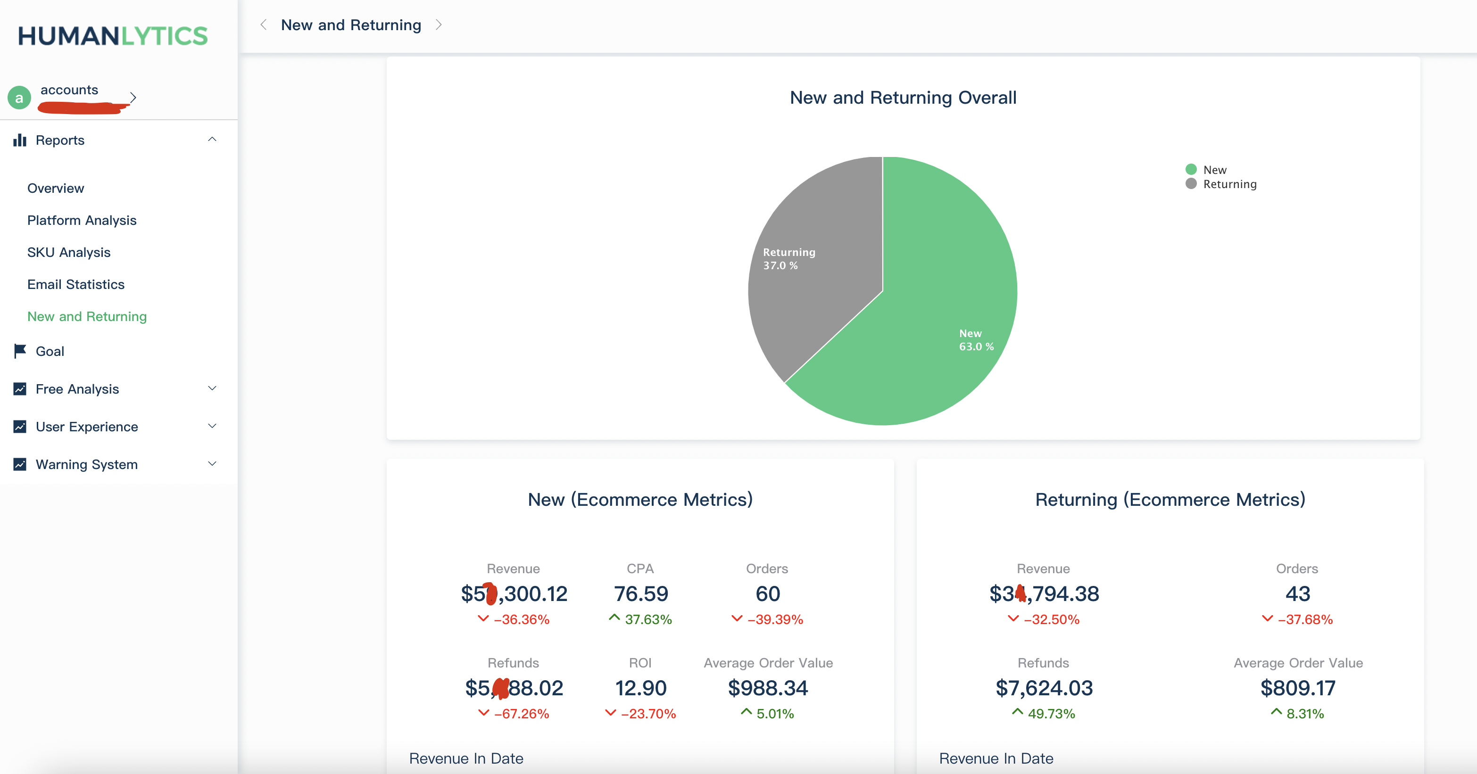Click the Goal flag icon
1477x774 pixels.
click(20, 351)
